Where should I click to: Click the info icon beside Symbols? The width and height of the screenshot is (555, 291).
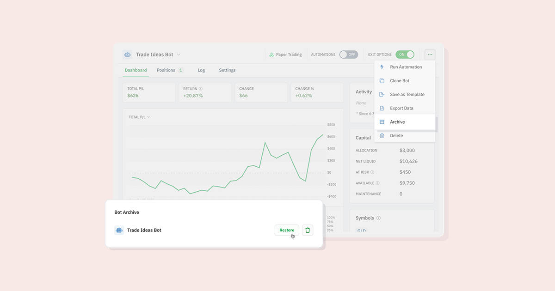(x=378, y=218)
